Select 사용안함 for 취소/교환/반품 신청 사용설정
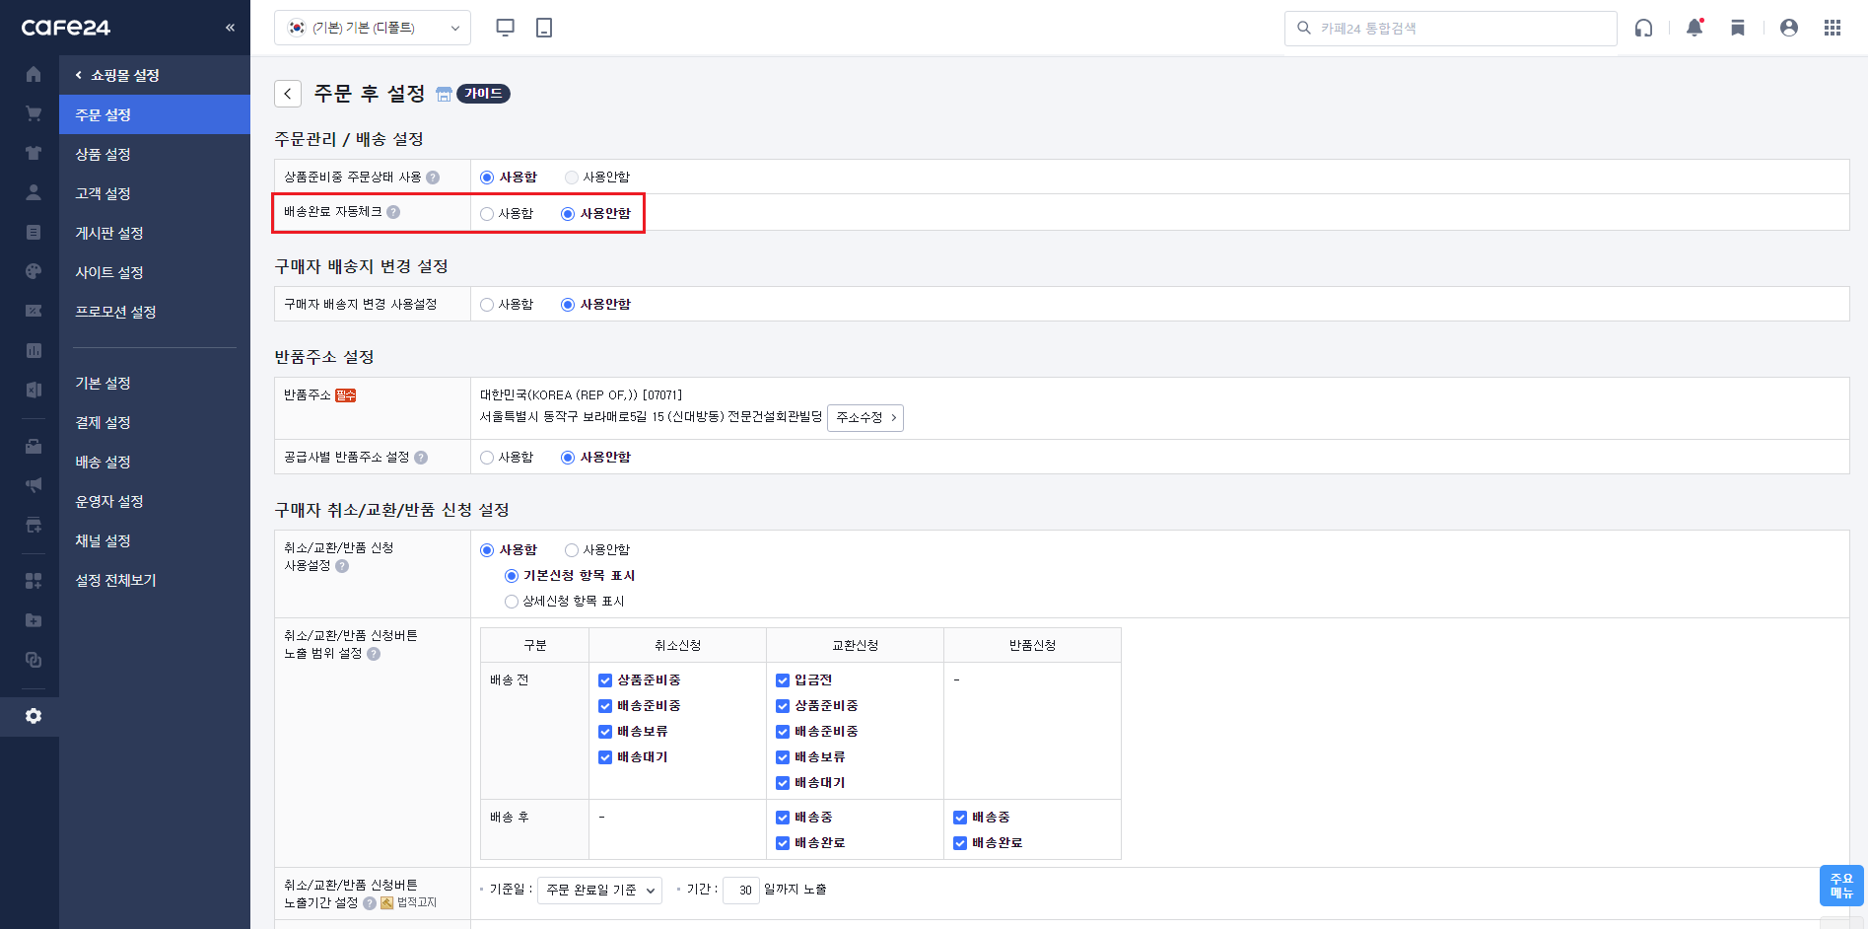1868x929 pixels. click(x=572, y=550)
